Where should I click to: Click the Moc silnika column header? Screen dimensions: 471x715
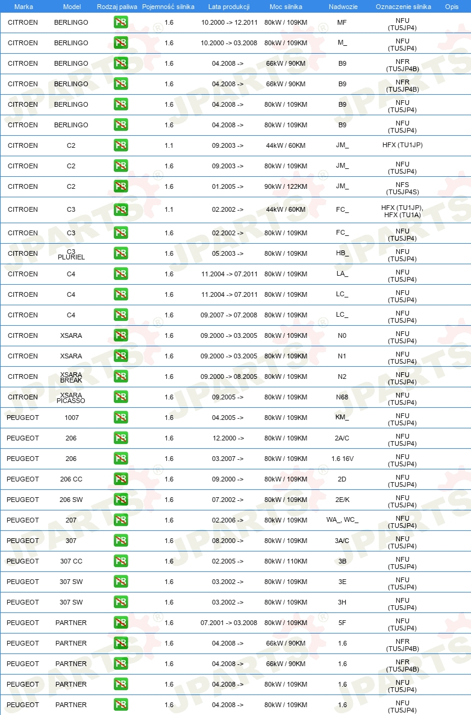(x=285, y=7)
